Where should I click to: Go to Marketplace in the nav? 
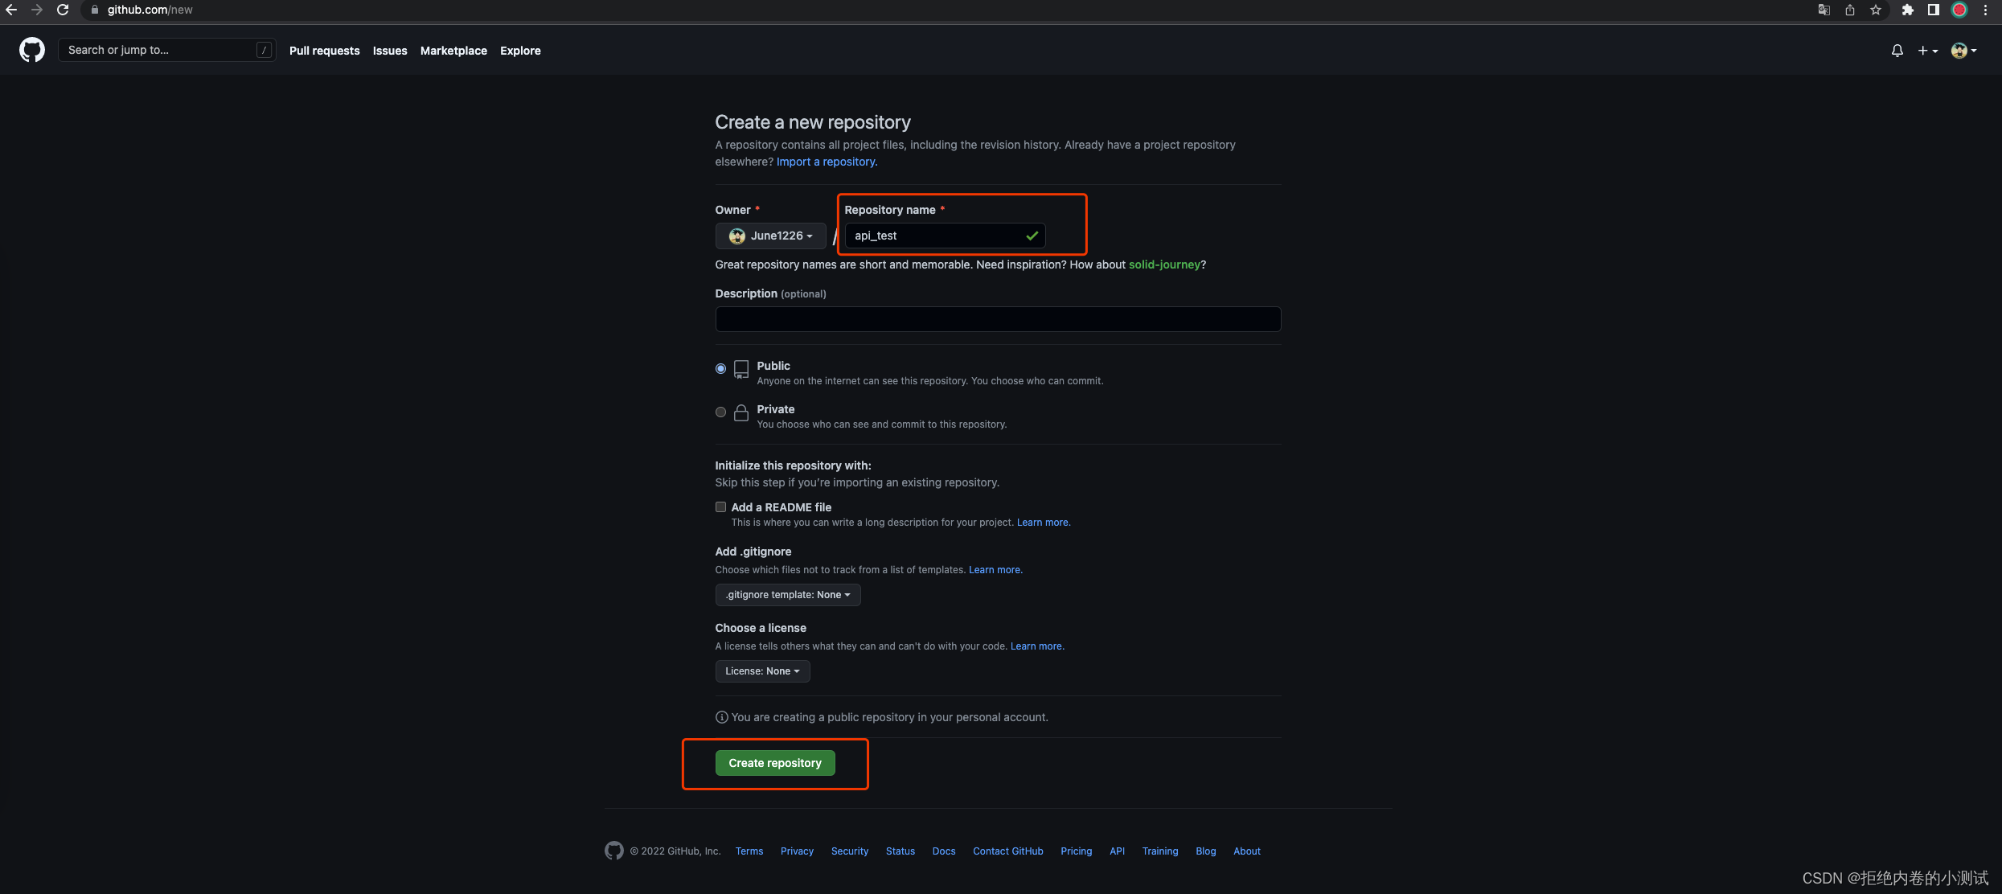[x=453, y=51]
